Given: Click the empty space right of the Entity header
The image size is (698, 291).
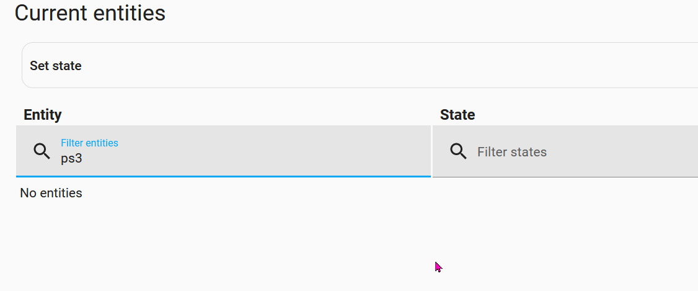Looking at the screenshot, I should (248, 115).
